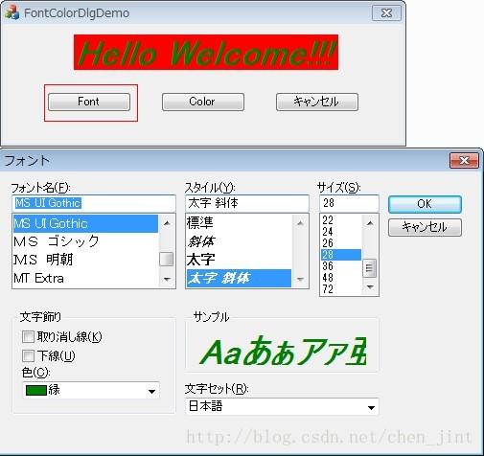Image resolution: width=484 pixels, height=456 pixels.
Task: Click size list scroll down arrow
Action: 370,287
